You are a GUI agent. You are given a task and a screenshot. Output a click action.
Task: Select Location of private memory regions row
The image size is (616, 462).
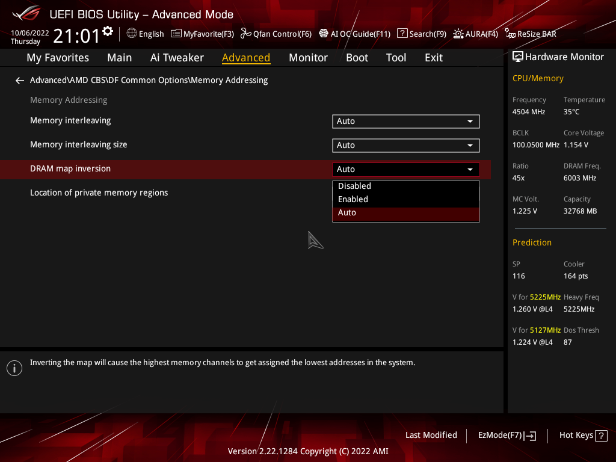pyautogui.click(x=99, y=192)
